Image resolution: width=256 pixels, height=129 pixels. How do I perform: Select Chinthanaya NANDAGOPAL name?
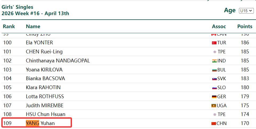[x=58, y=61]
